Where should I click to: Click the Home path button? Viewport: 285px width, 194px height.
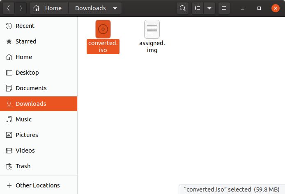[x=49, y=8]
